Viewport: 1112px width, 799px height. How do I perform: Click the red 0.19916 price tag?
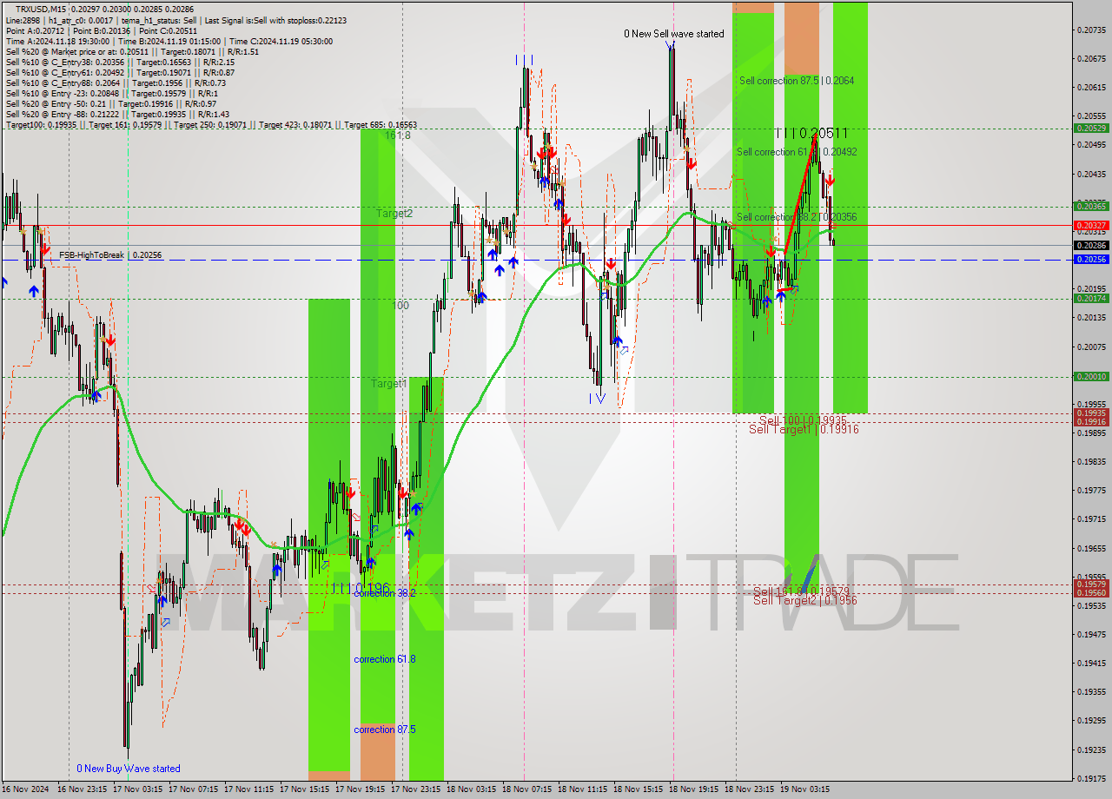[x=1091, y=421]
